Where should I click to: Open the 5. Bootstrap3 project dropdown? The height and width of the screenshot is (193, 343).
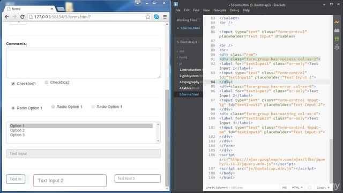pos(188,42)
